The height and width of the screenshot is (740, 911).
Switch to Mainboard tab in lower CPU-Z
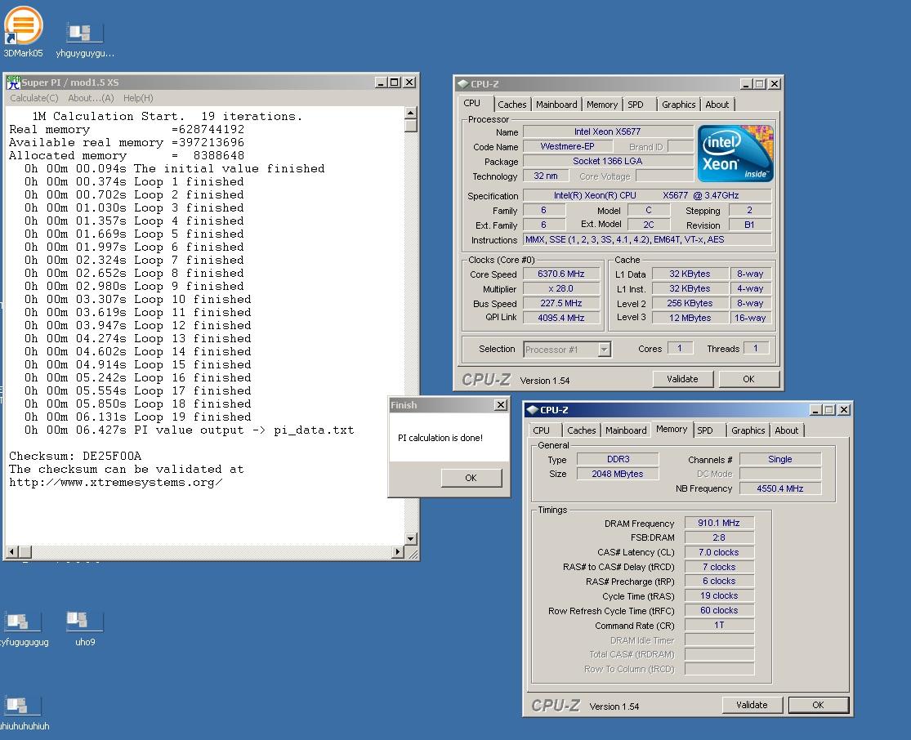(x=626, y=430)
